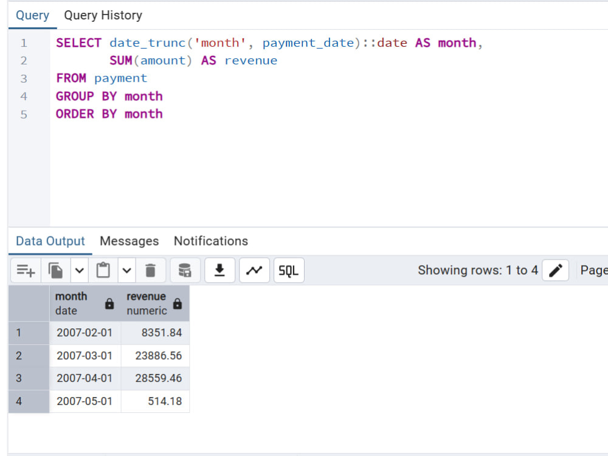Select row number 4 header
Viewport: 608px width, 456px height.
(29, 401)
